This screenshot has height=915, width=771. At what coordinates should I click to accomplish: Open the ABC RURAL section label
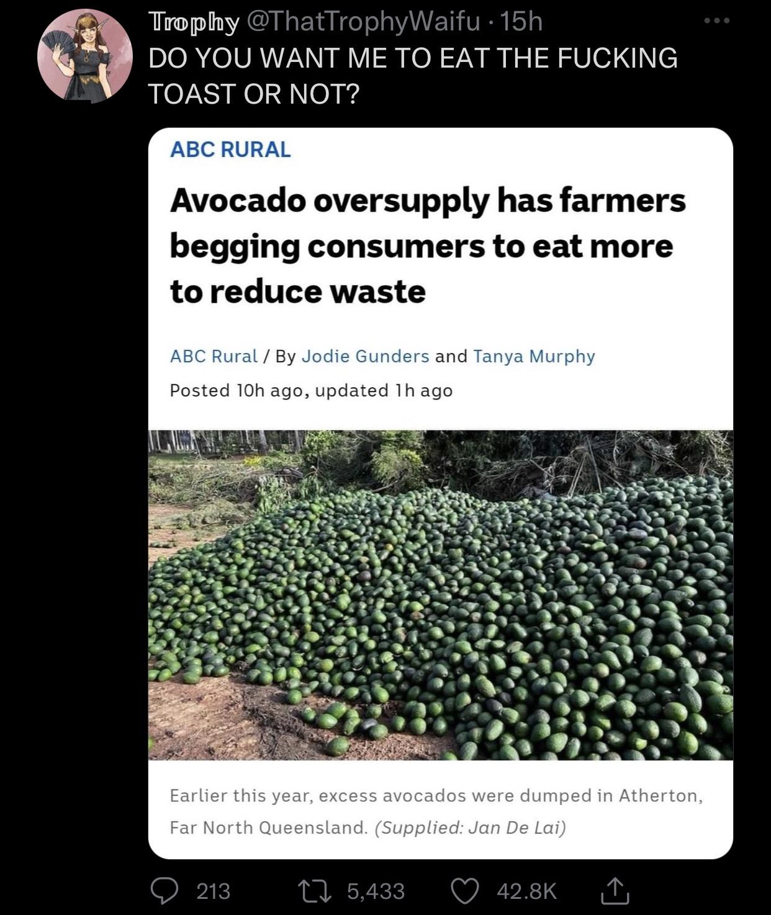pyautogui.click(x=230, y=150)
